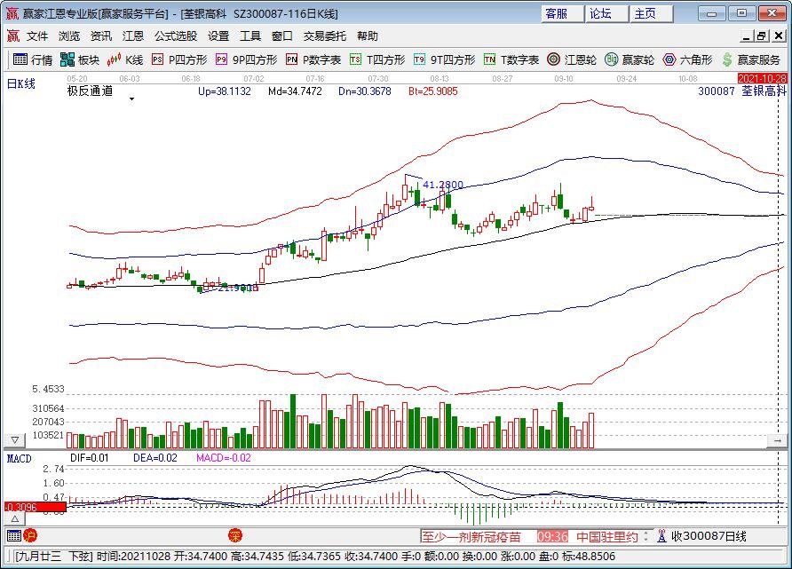Click the Dn=30.3678 channel value
This screenshot has height=569, width=792.
click(x=365, y=91)
